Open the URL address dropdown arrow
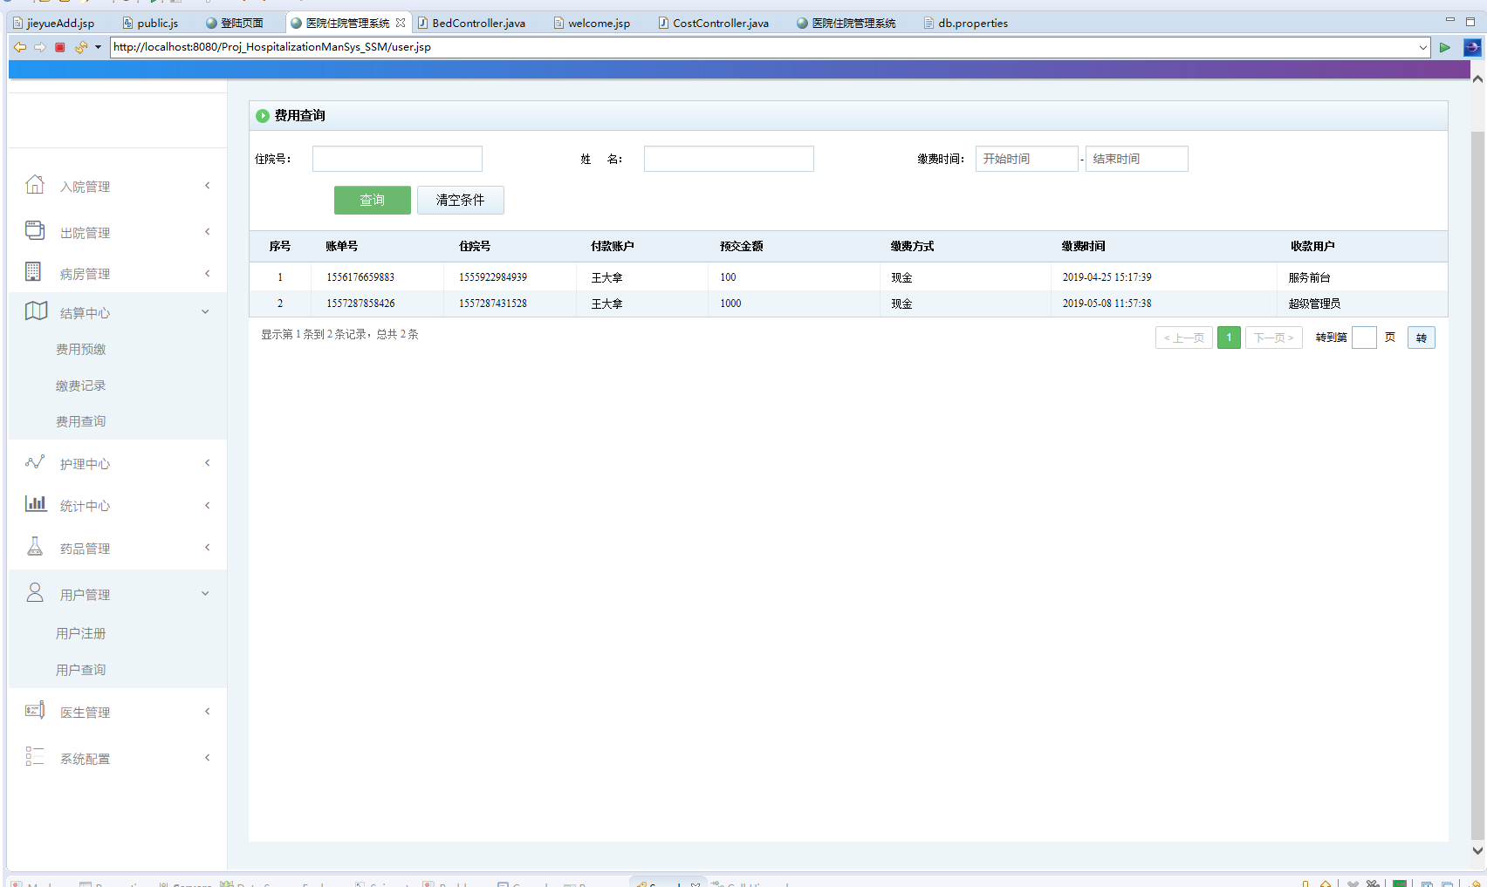The image size is (1487, 887). tap(1423, 47)
